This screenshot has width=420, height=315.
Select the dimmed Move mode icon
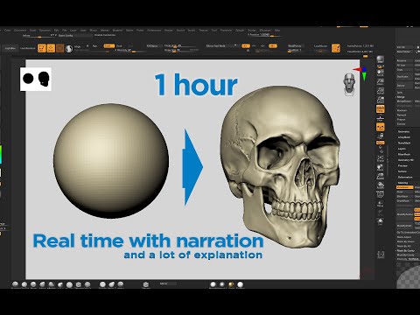tap(60, 48)
